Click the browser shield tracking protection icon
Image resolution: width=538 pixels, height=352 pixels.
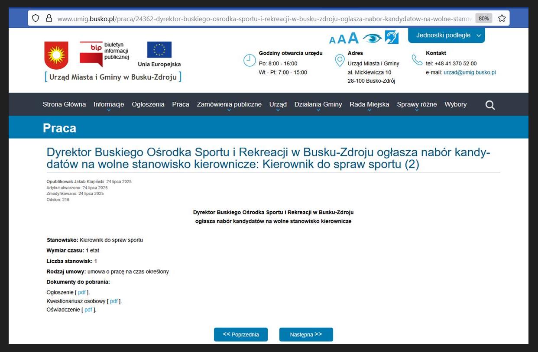click(36, 18)
